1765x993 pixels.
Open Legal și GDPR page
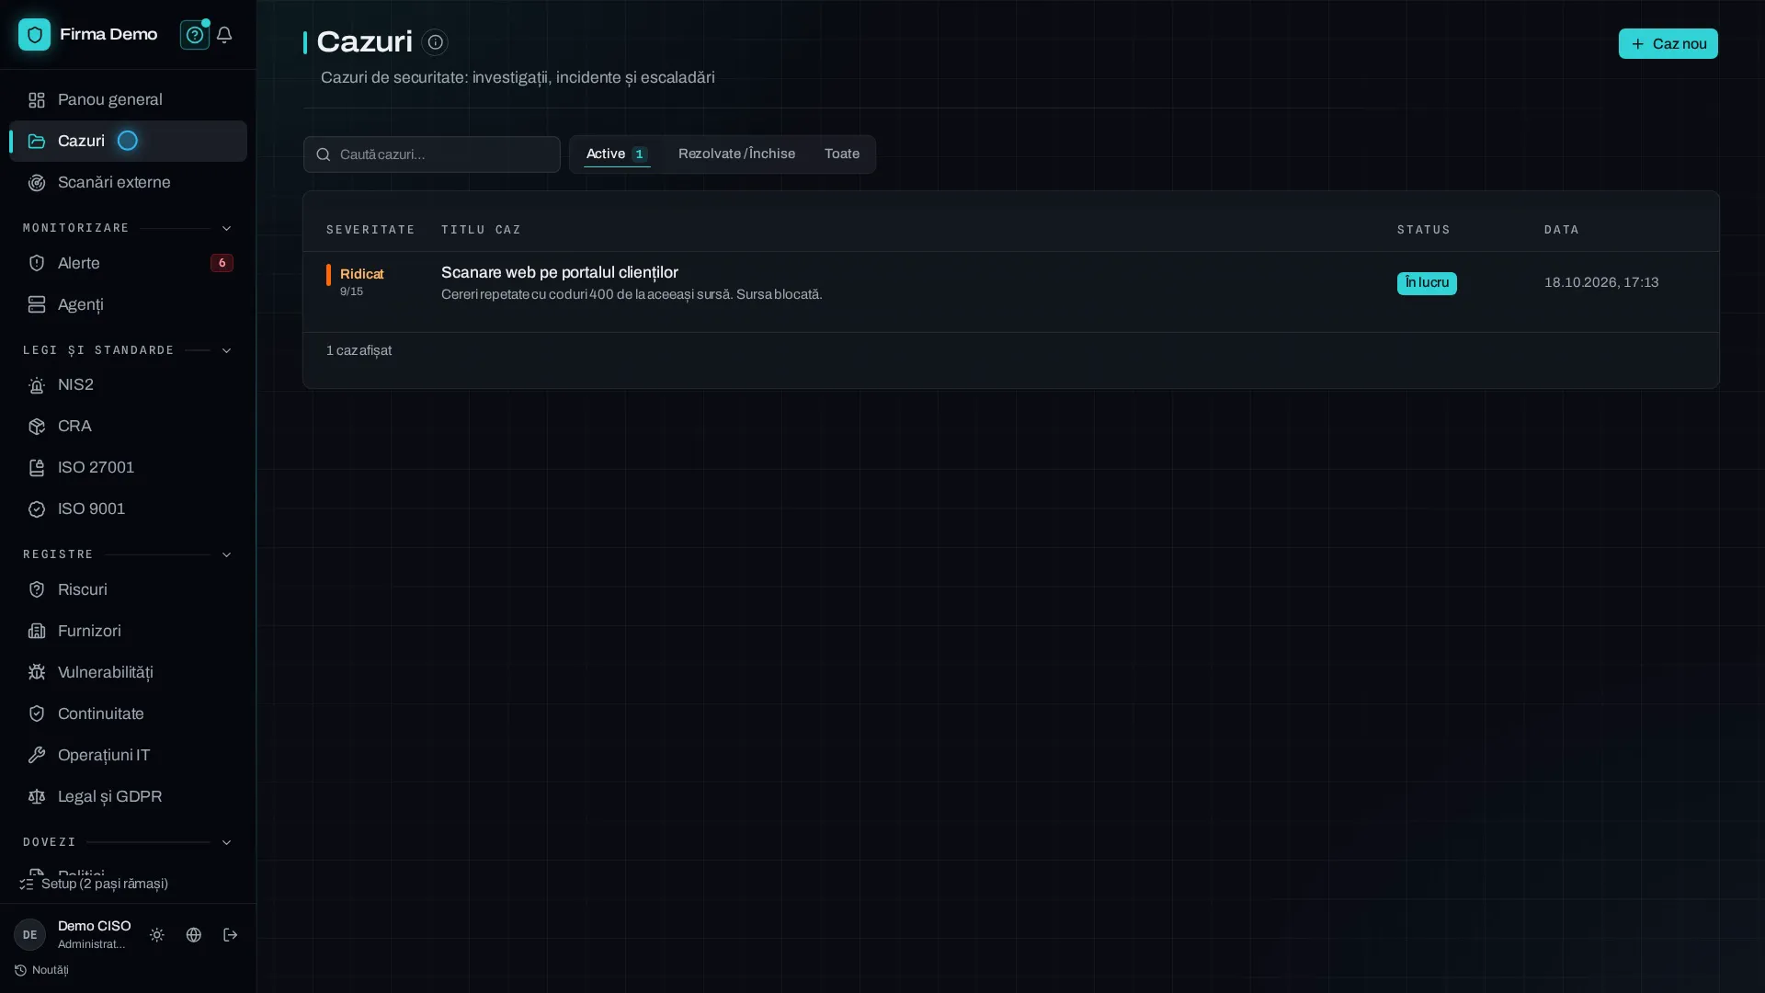coord(128,796)
